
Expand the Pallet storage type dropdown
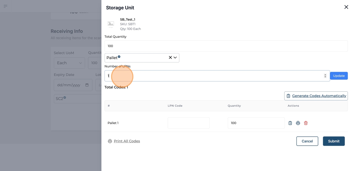click(x=175, y=58)
